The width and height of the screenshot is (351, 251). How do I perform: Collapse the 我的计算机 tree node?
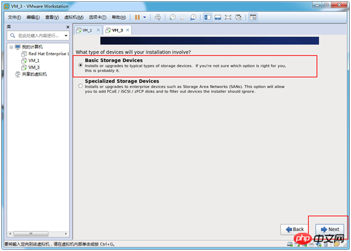(x=11, y=47)
